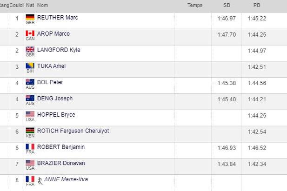This screenshot has height=191, width=287.
Task: Click the US flag beside HOPPEL Bryce
Action: 30,114
